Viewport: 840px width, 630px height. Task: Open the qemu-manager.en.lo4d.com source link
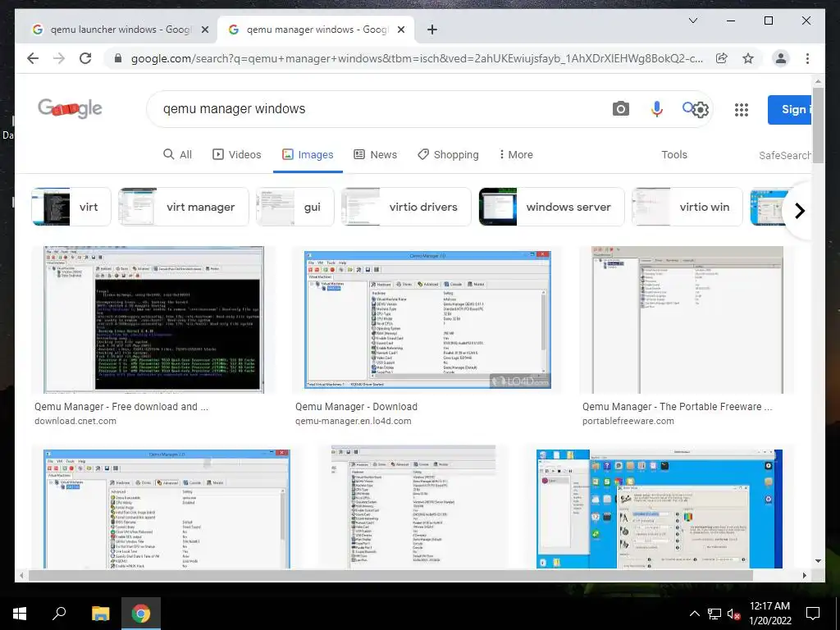coord(354,421)
